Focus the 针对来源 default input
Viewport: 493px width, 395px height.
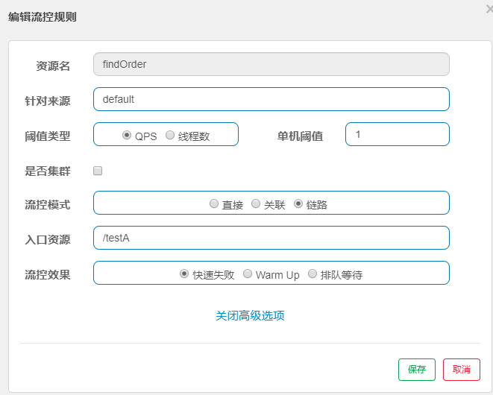coord(271,99)
